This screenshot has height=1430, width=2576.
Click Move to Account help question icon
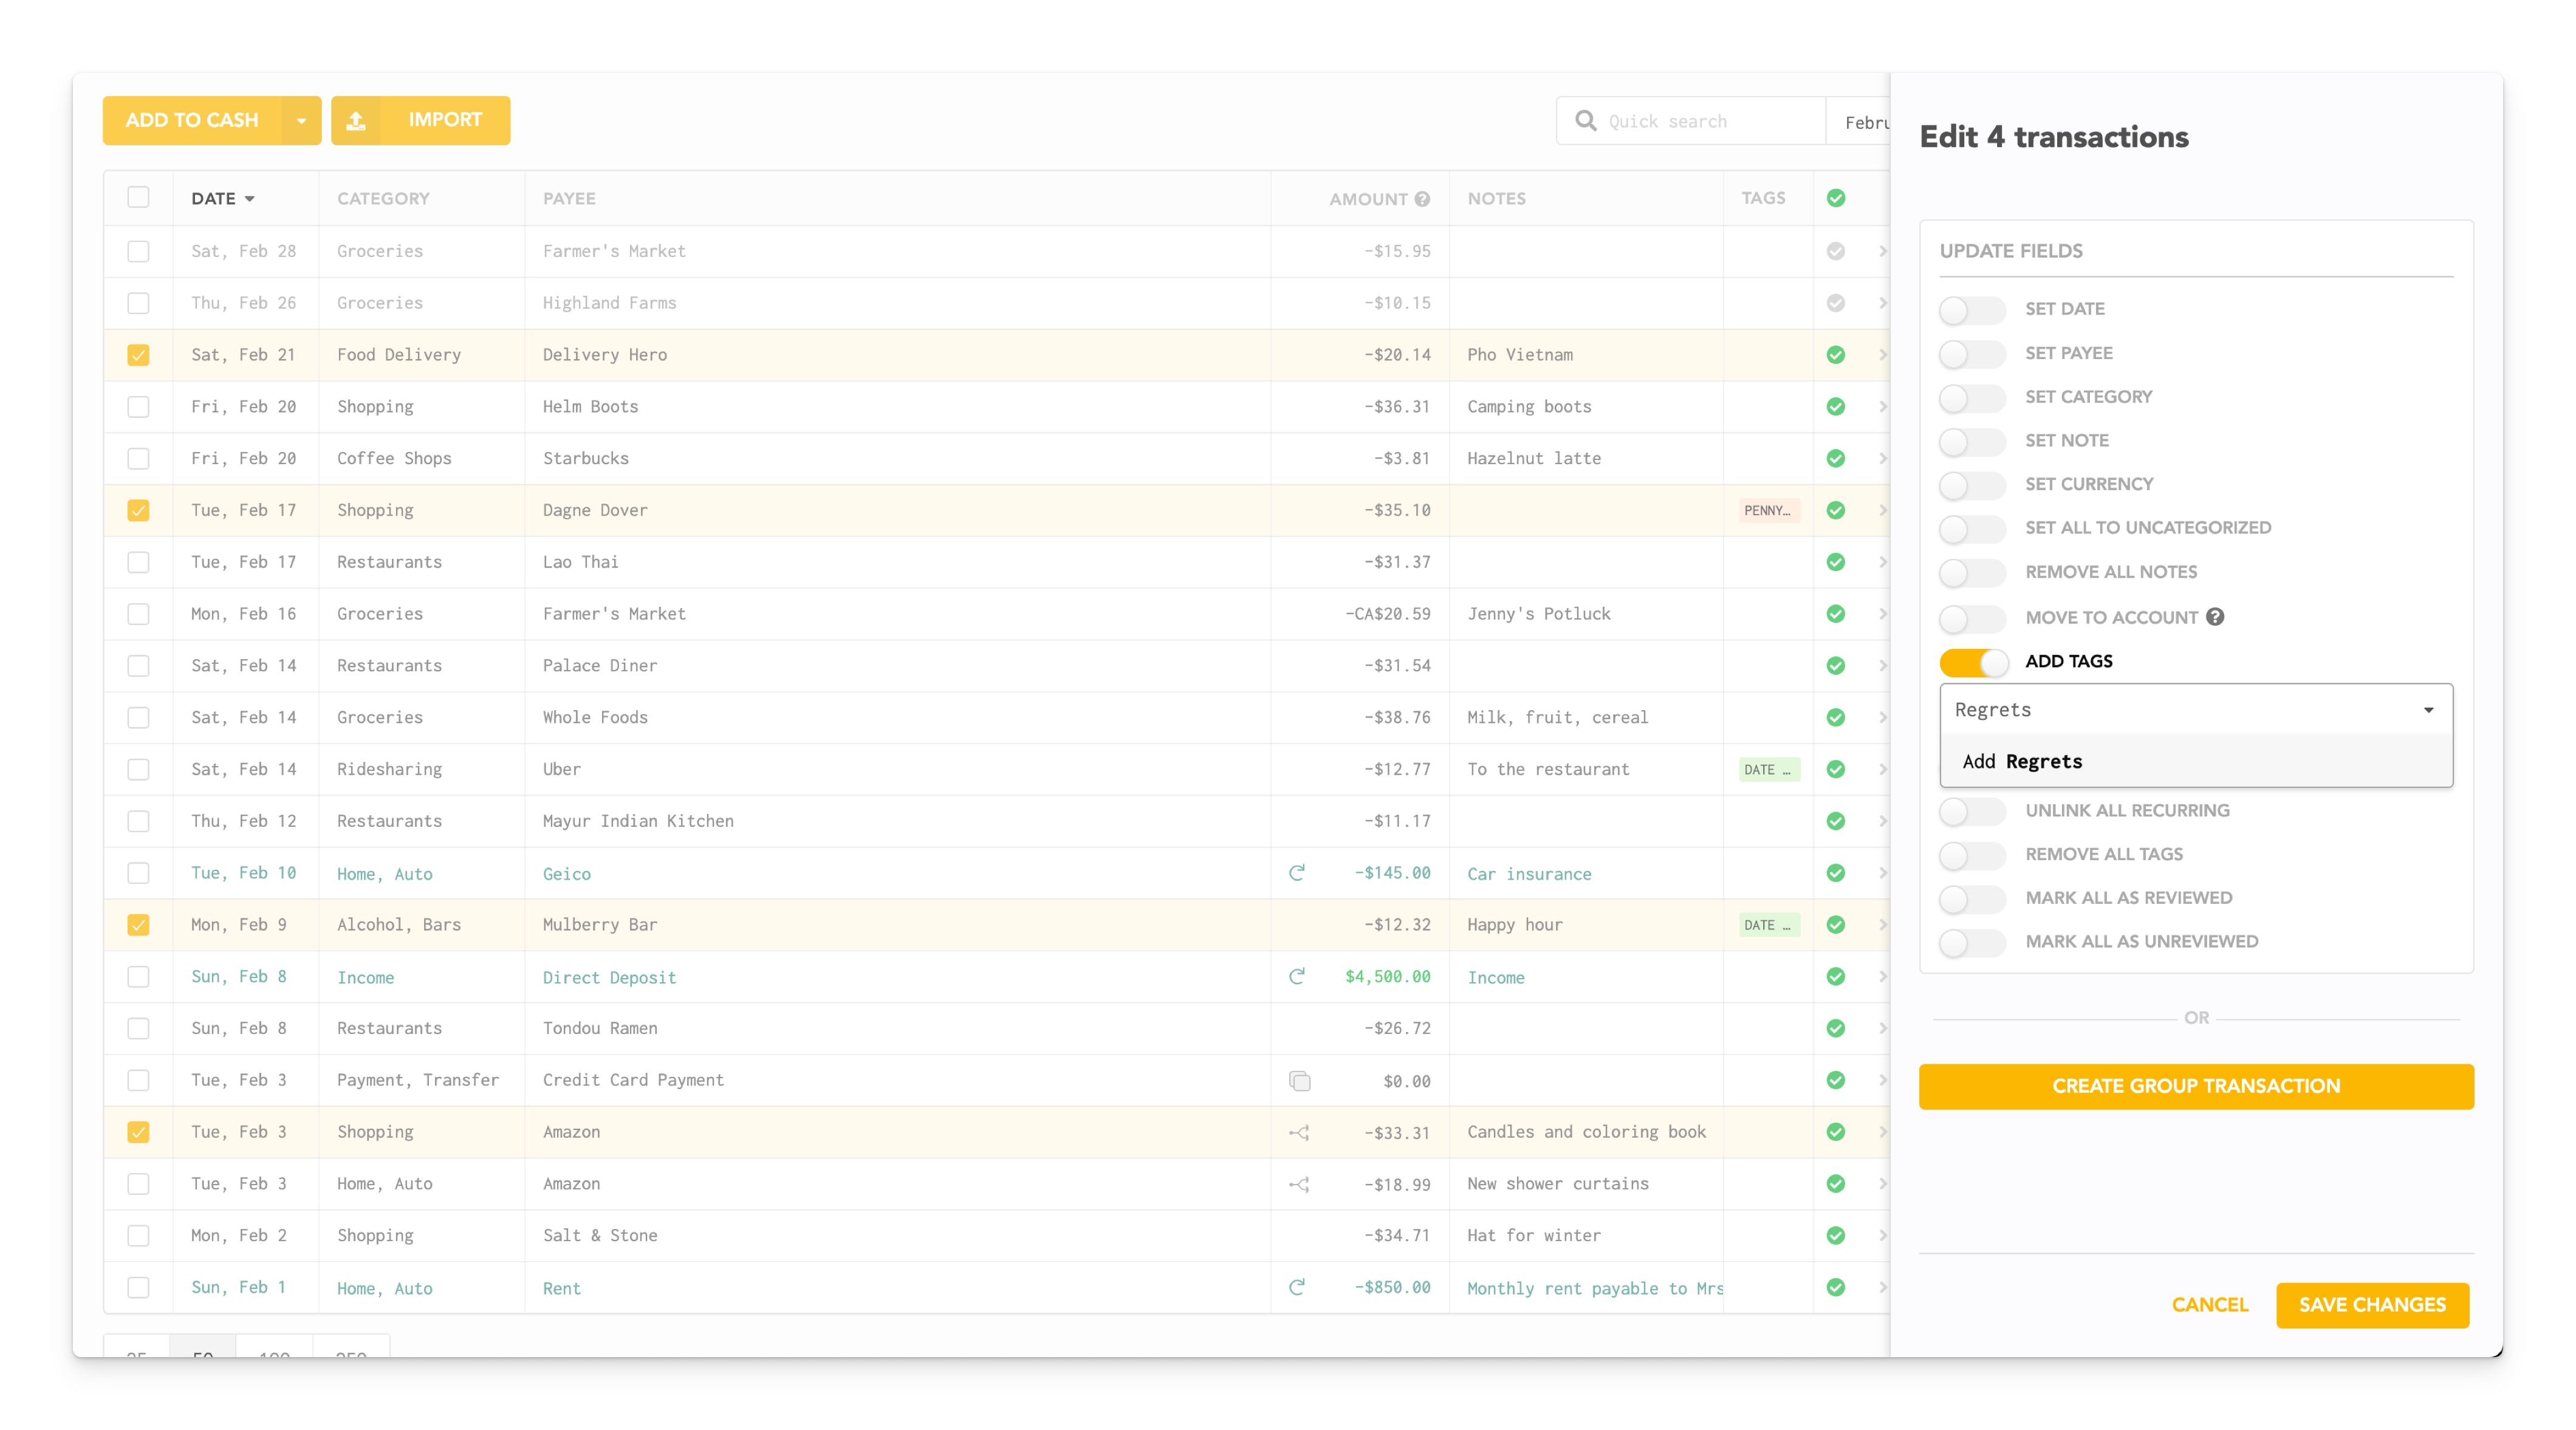pyautogui.click(x=2215, y=617)
